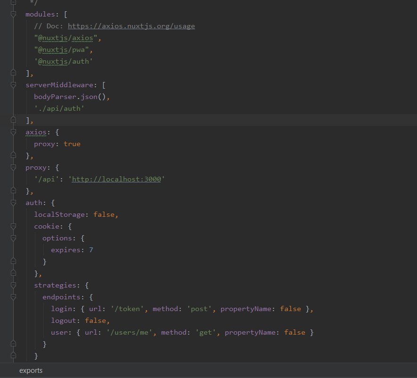Collapse the options block fold marker

pos(13,238)
